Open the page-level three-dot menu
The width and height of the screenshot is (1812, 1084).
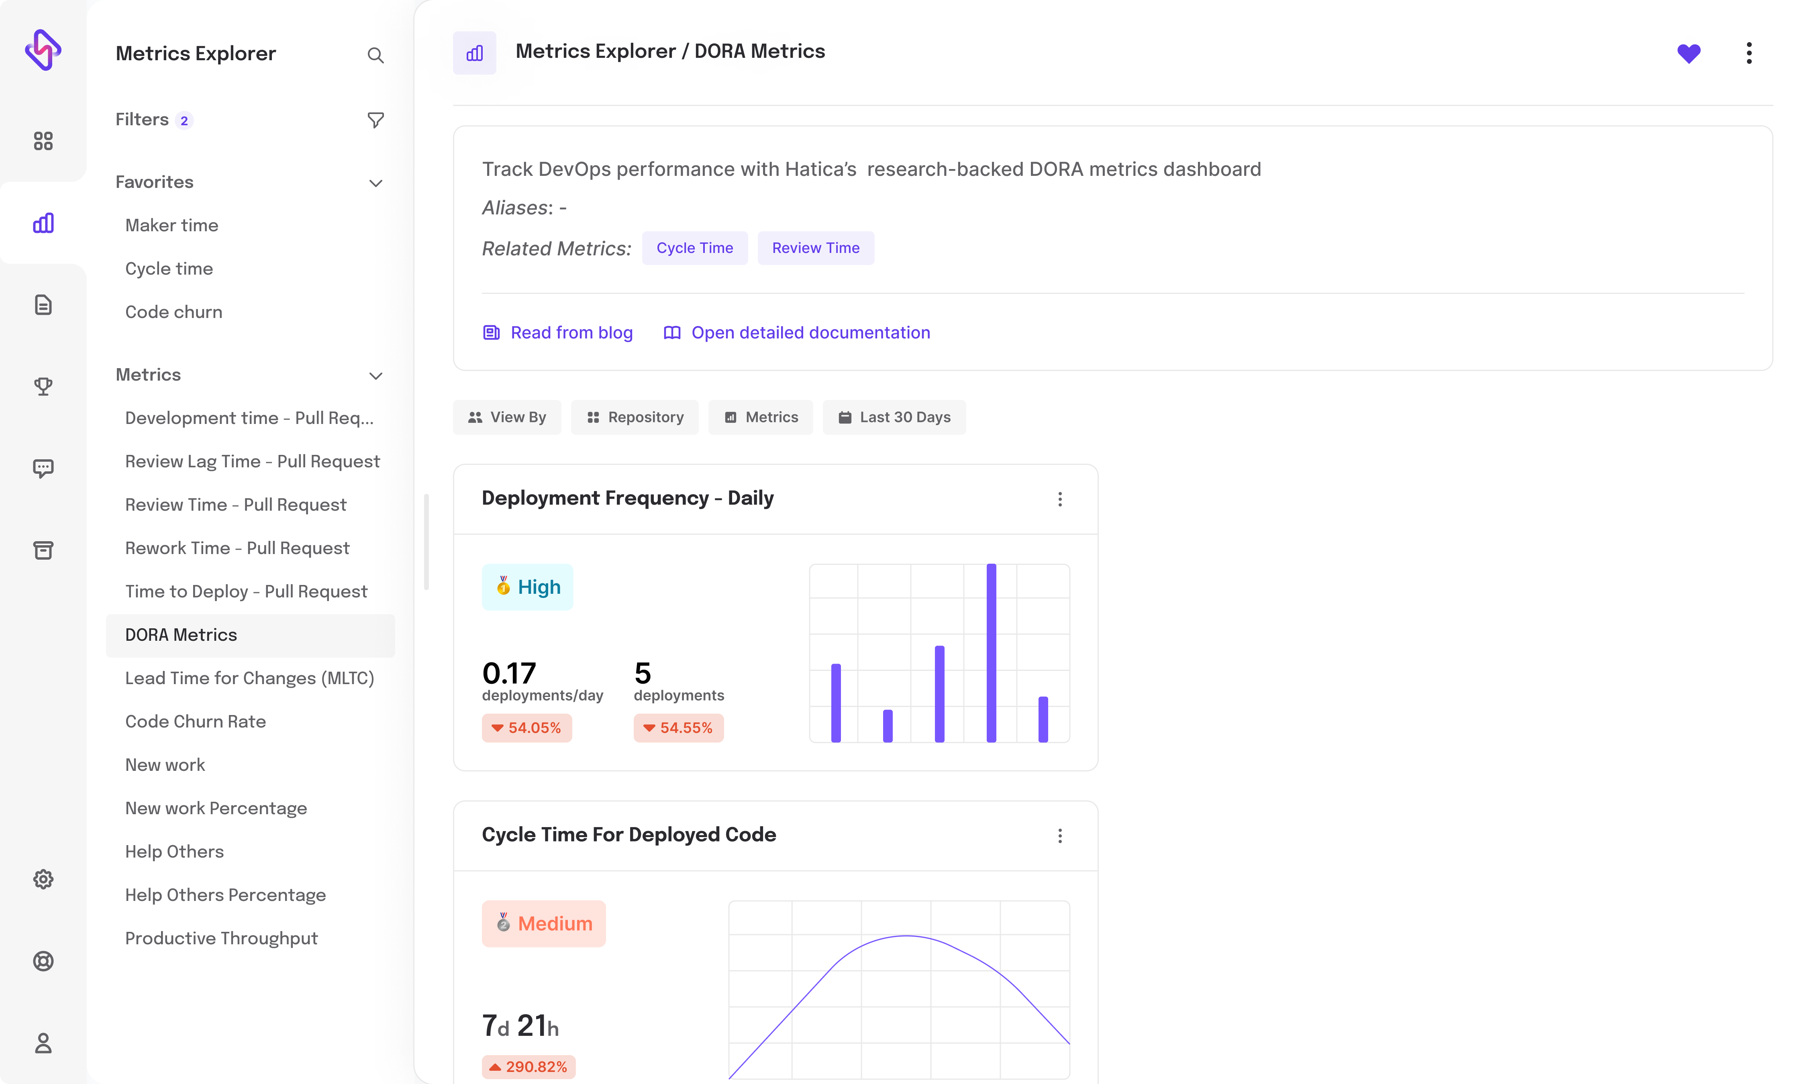click(x=1749, y=53)
